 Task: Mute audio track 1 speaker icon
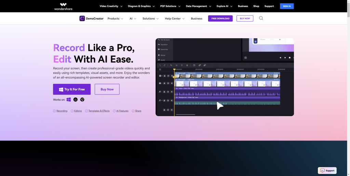(172, 92)
